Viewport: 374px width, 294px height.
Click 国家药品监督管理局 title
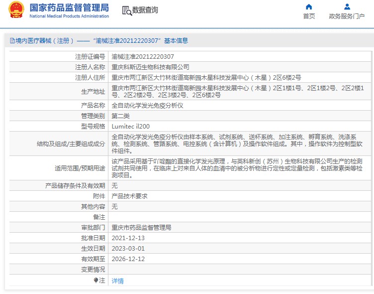[x=69, y=7]
